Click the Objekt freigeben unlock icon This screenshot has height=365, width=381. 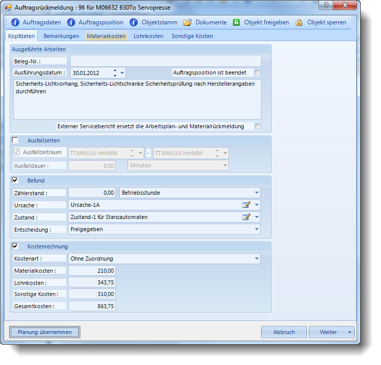(237, 22)
